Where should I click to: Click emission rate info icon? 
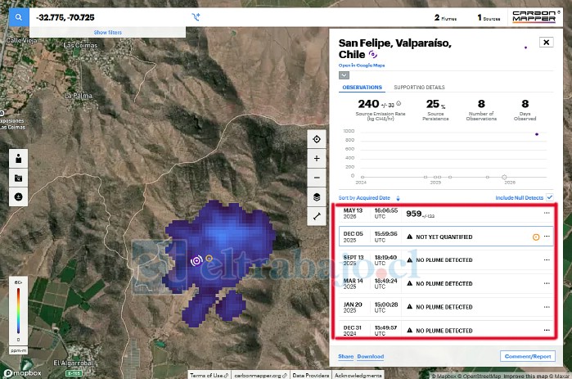(x=399, y=103)
